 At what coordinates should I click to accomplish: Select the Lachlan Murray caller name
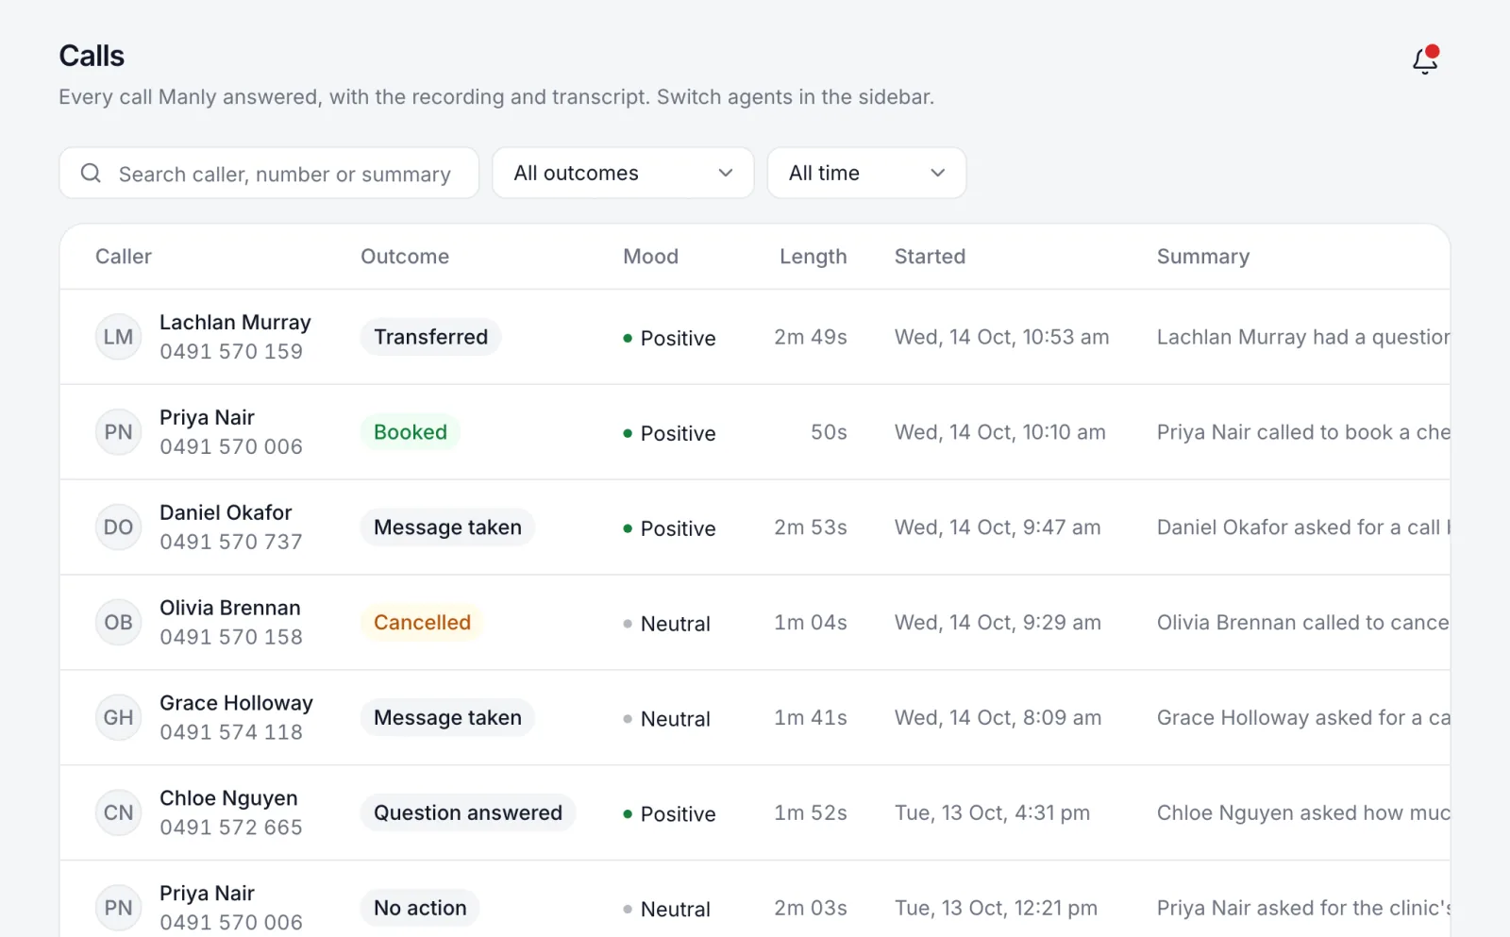coord(235,323)
